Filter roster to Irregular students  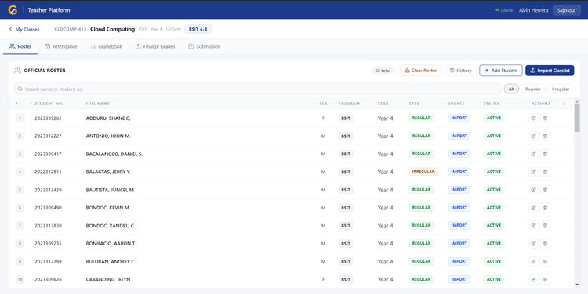point(561,89)
